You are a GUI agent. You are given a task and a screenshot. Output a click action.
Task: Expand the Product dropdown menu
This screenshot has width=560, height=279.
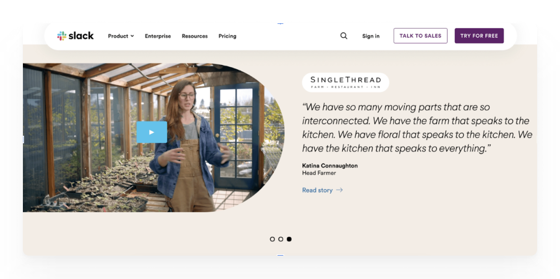coord(121,36)
